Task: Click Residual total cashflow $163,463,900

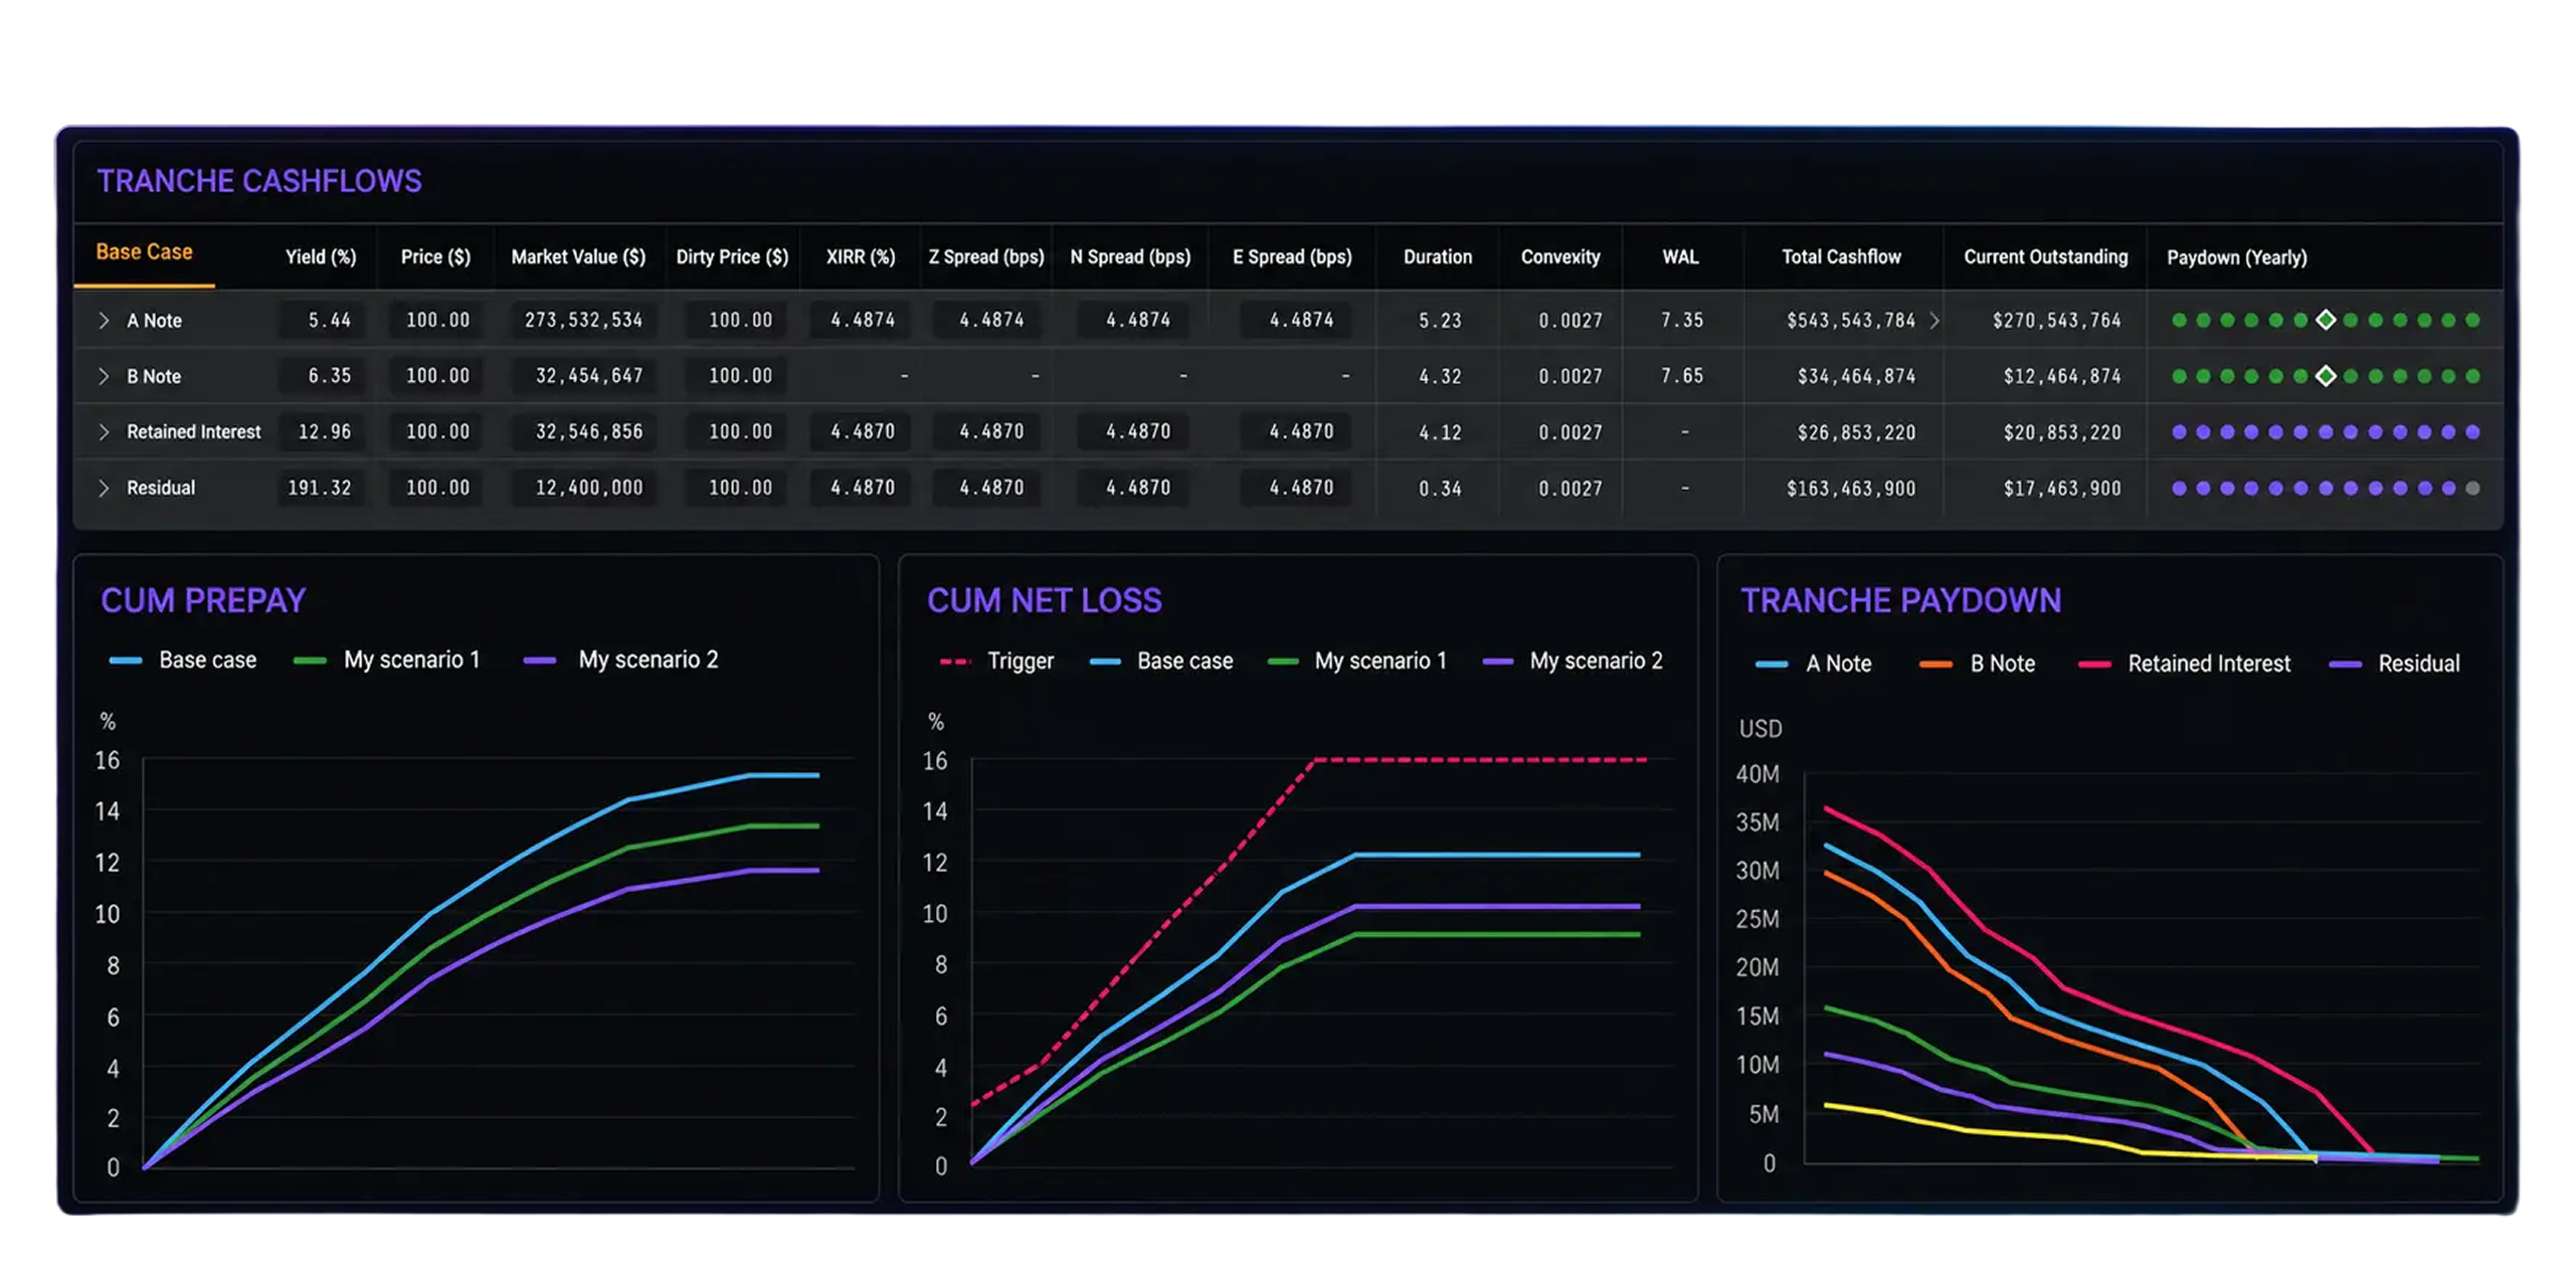Action: (1851, 488)
